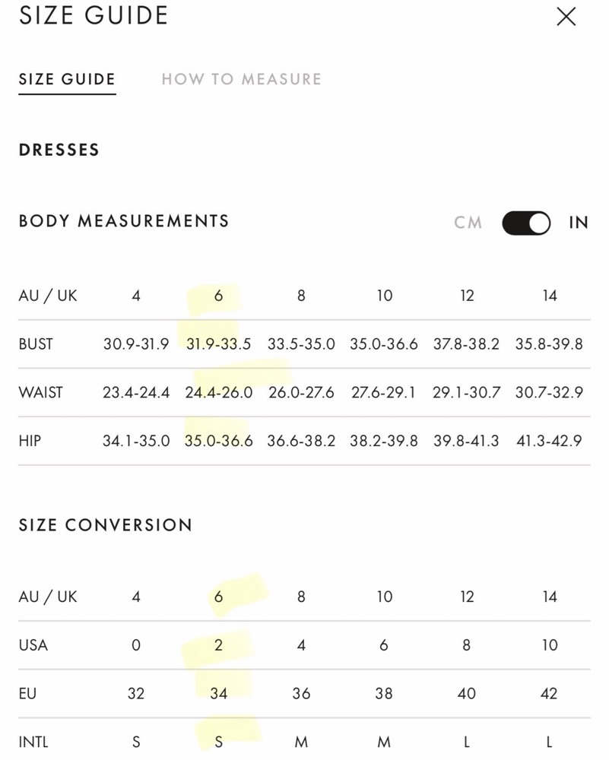Click the EU size 34 cell
The image size is (609, 760).
tap(219, 693)
